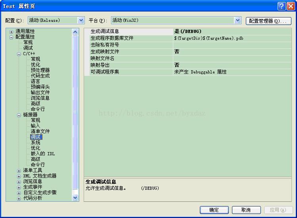Viewport: 297px width, 218px height.
Task: Click tree scrollbar up arrow
Action: tap(75, 32)
